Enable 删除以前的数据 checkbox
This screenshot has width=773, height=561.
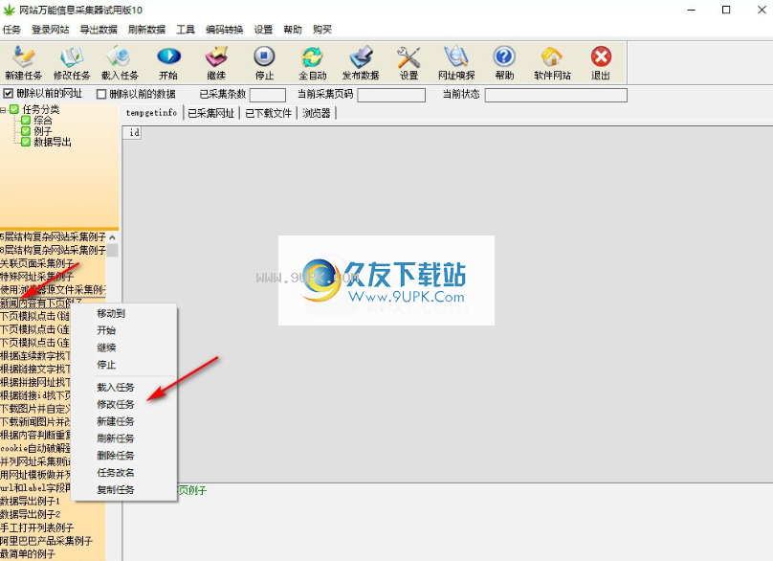click(101, 94)
